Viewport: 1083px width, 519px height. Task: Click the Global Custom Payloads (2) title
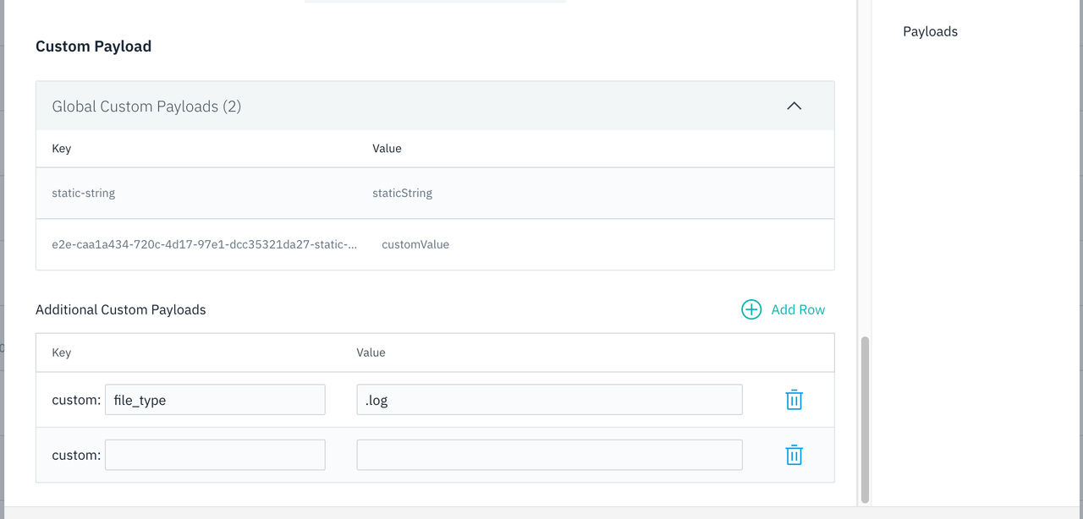click(x=146, y=107)
